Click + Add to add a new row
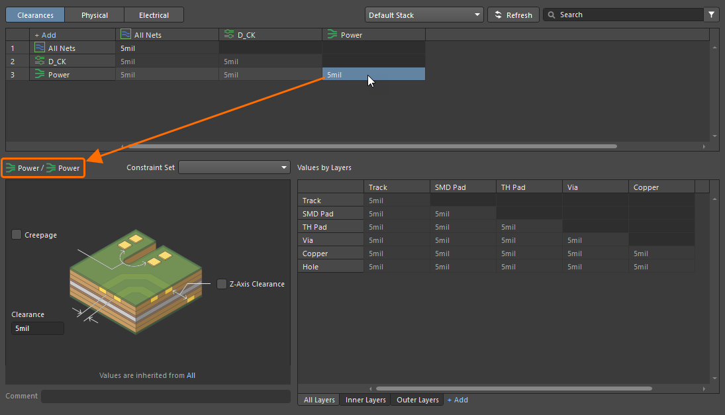This screenshot has width=725, height=415. (45, 34)
